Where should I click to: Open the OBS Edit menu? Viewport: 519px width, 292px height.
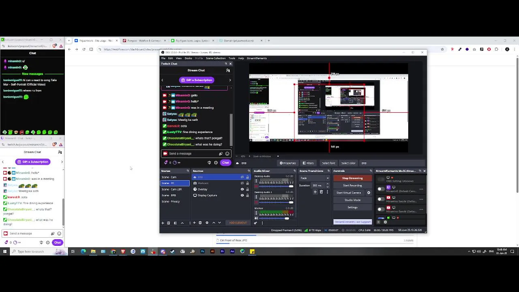(x=171, y=58)
